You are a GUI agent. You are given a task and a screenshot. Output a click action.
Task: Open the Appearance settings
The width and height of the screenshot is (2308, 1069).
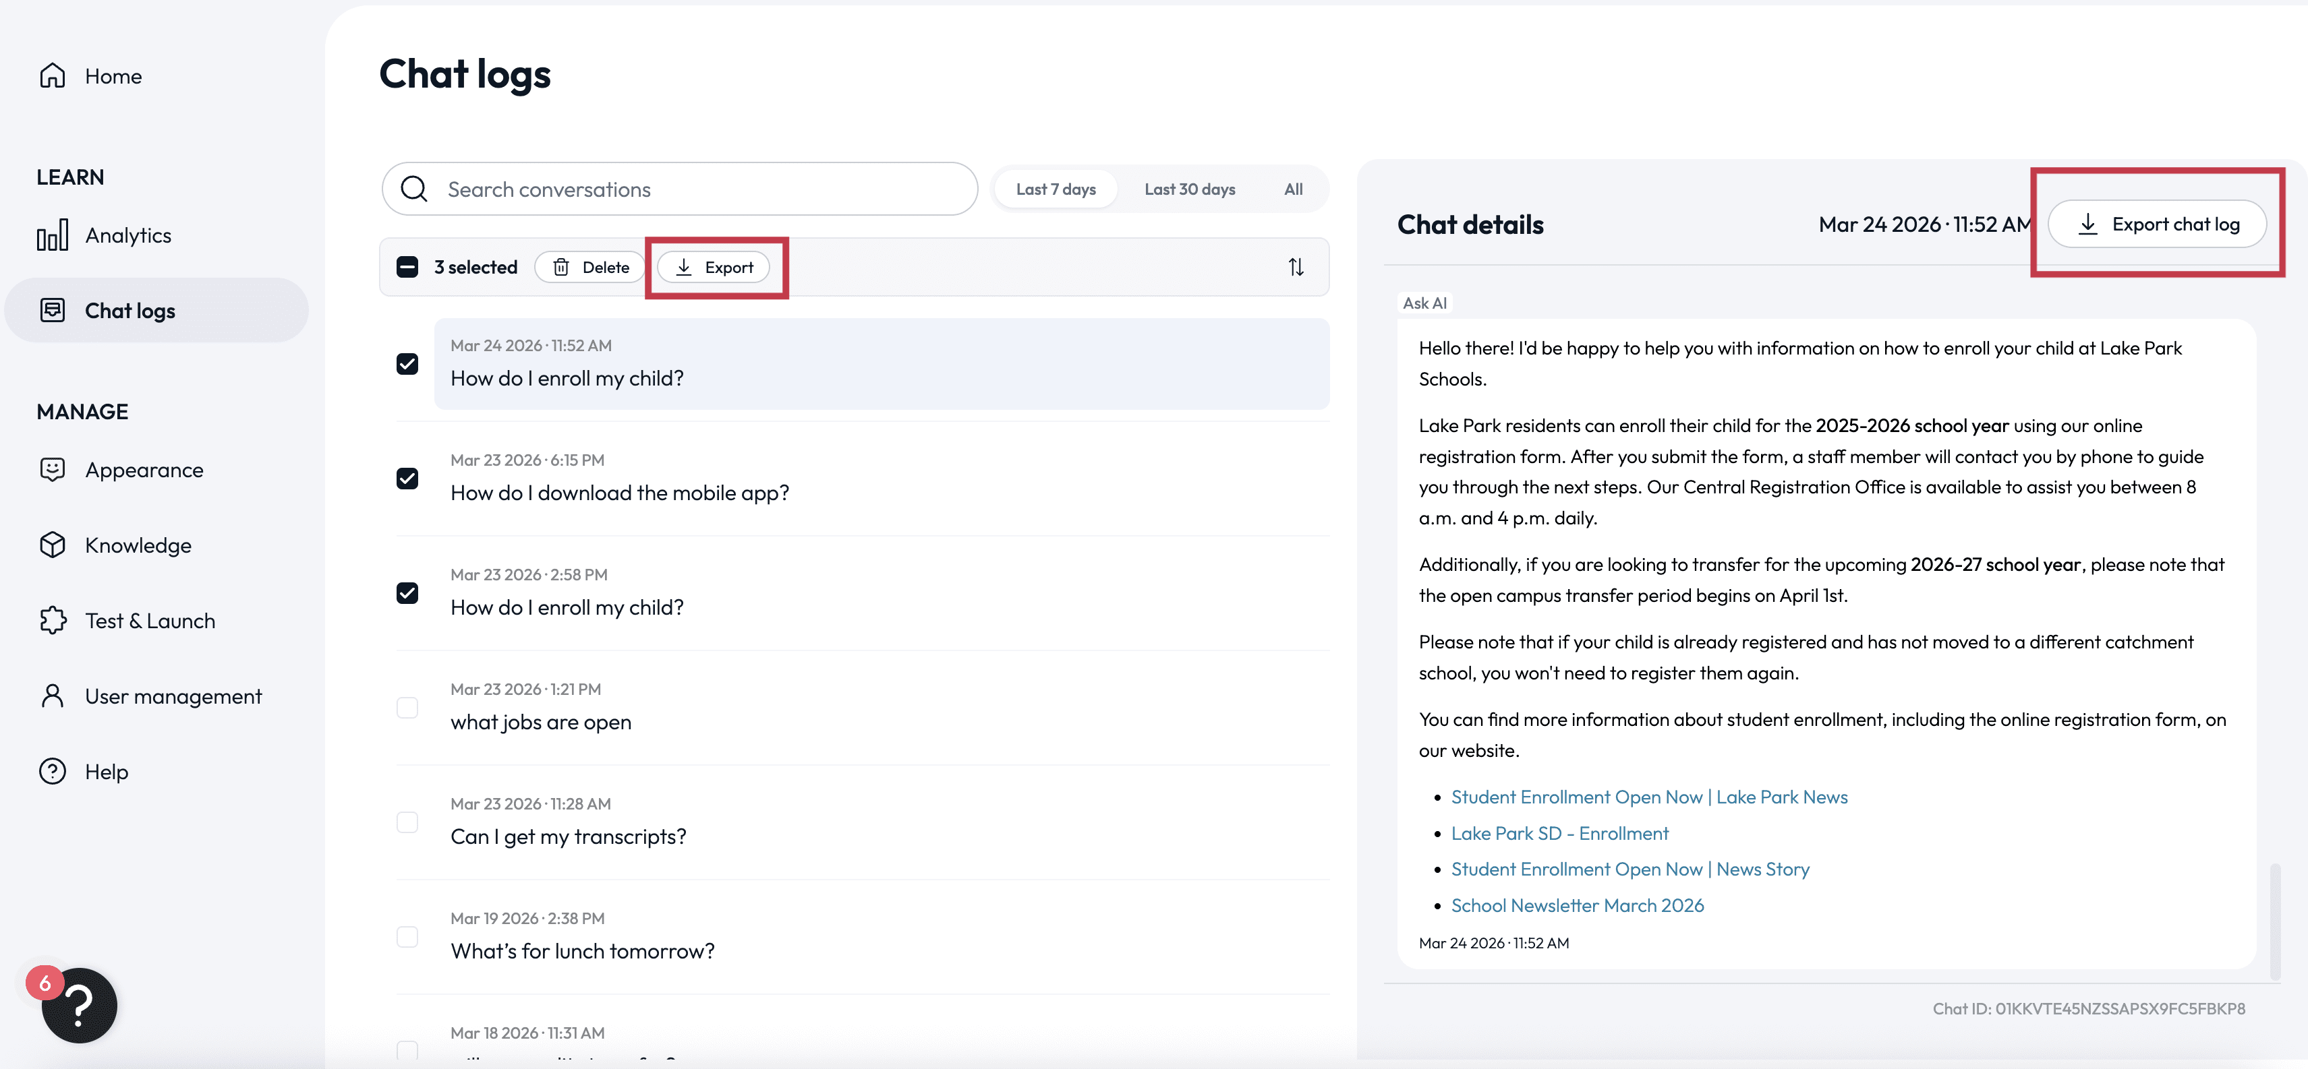click(x=156, y=469)
